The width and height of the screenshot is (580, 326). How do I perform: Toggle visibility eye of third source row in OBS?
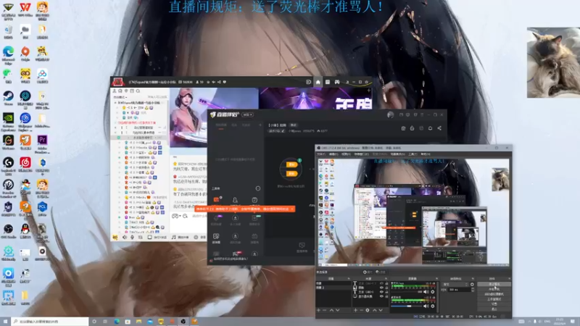coord(381,292)
